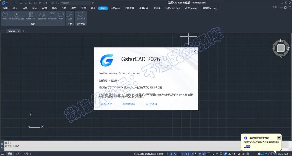Toggle object snap square status icon
This screenshot has height=156, width=292.
point(187,154)
